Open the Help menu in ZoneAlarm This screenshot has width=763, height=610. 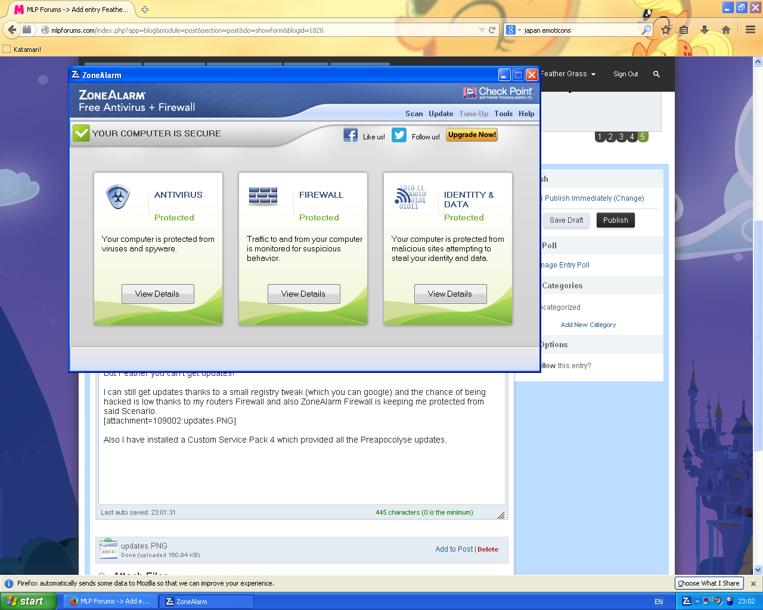coord(526,114)
